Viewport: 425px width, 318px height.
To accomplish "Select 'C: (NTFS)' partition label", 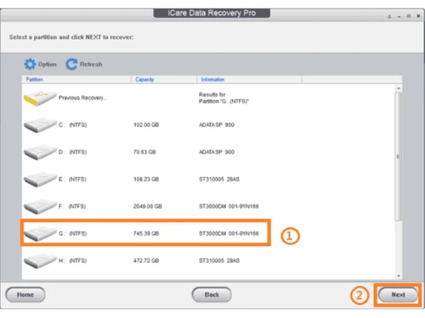I will (72, 125).
